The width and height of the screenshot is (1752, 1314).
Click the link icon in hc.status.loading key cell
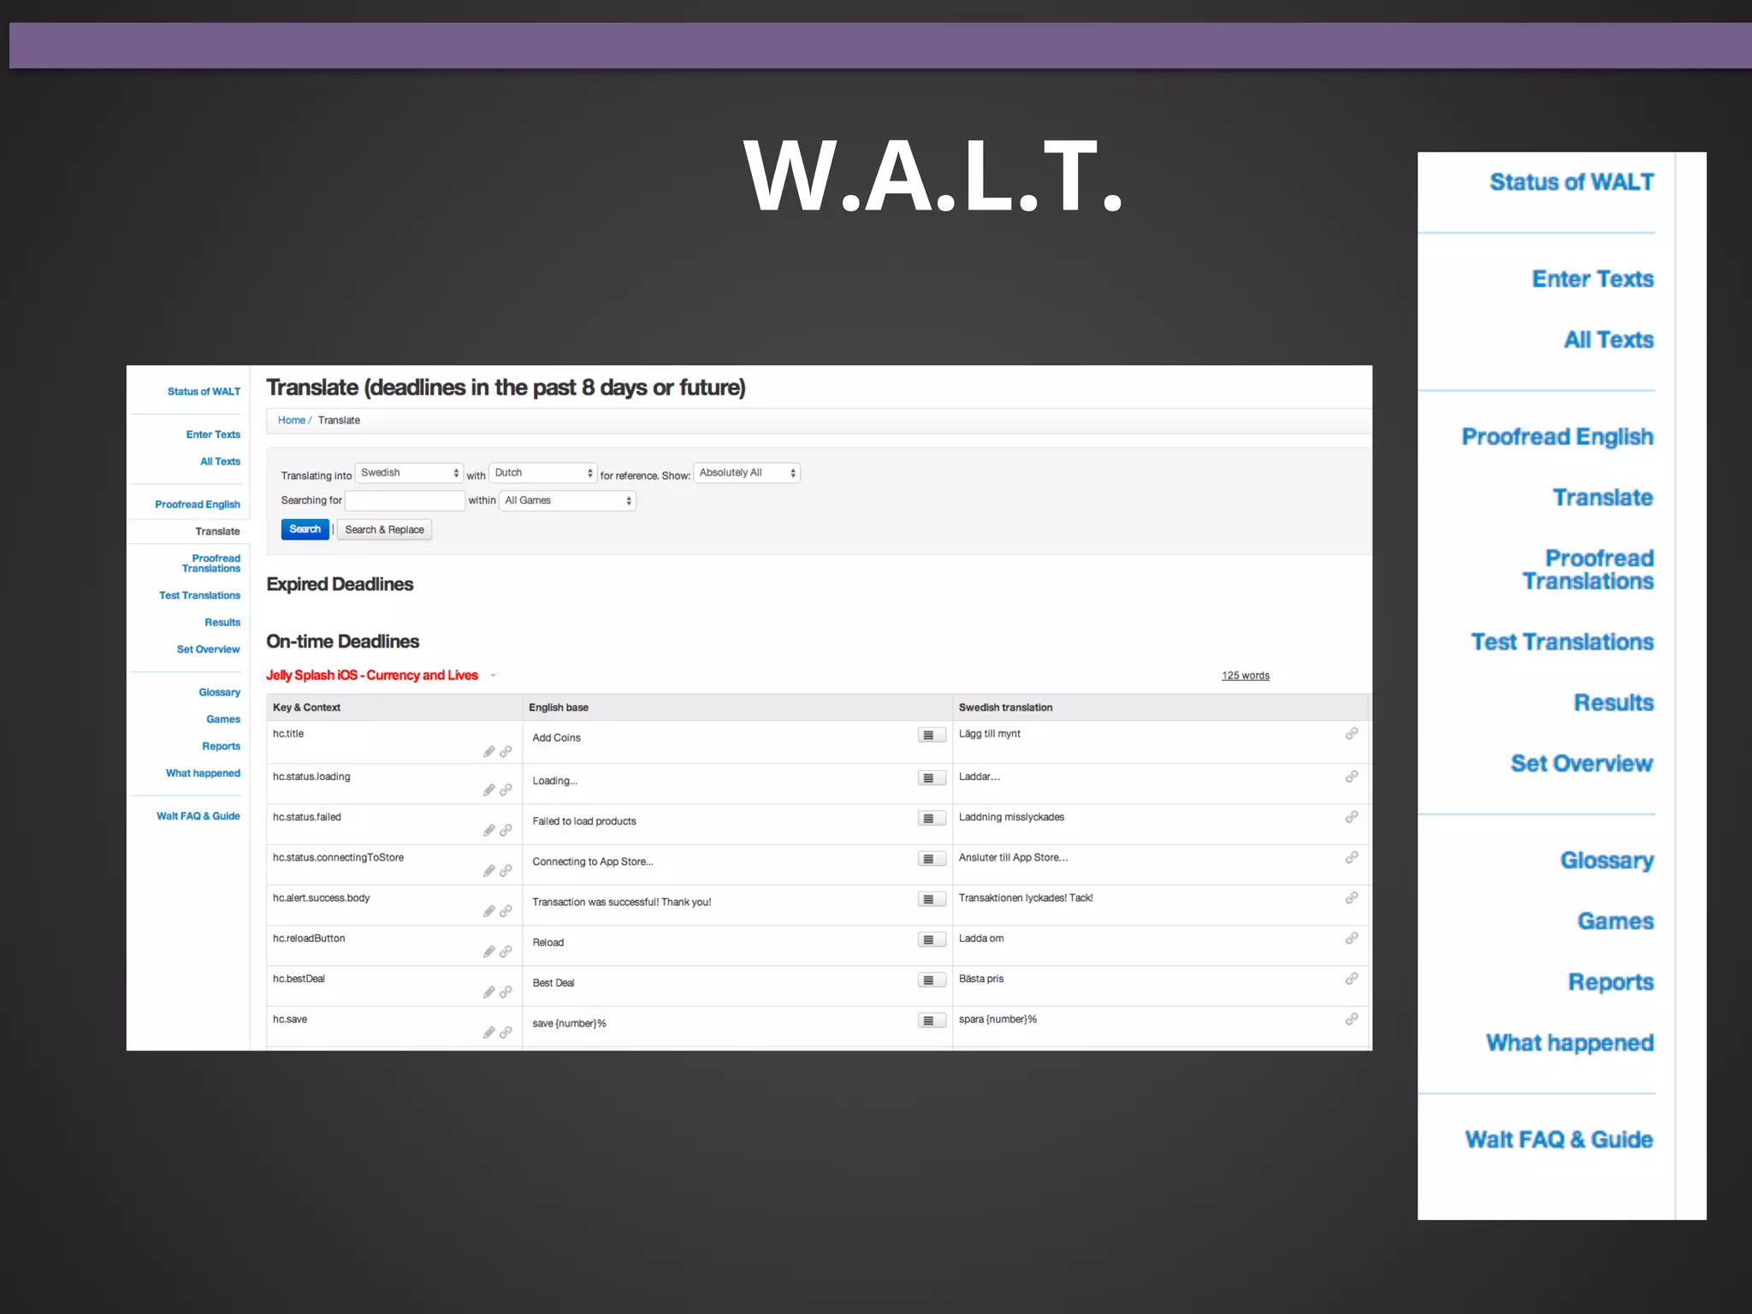[506, 790]
